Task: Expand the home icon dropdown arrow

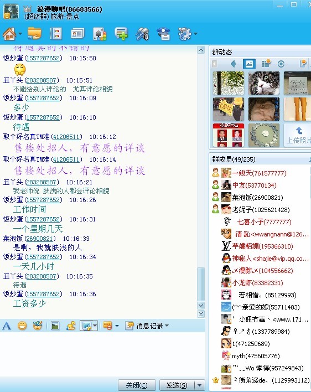Action: click(x=20, y=34)
